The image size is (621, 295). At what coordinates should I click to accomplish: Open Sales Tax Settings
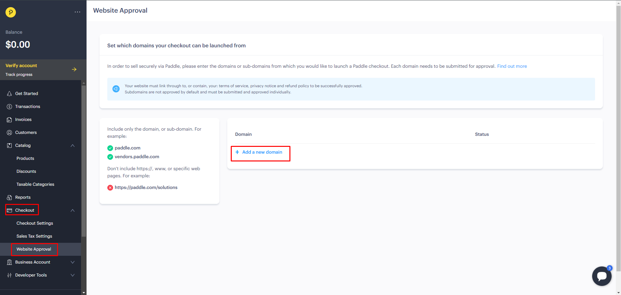[x=34, y=236]
